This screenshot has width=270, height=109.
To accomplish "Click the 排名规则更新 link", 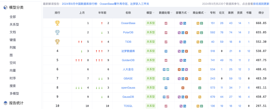I will click(261, 4).
